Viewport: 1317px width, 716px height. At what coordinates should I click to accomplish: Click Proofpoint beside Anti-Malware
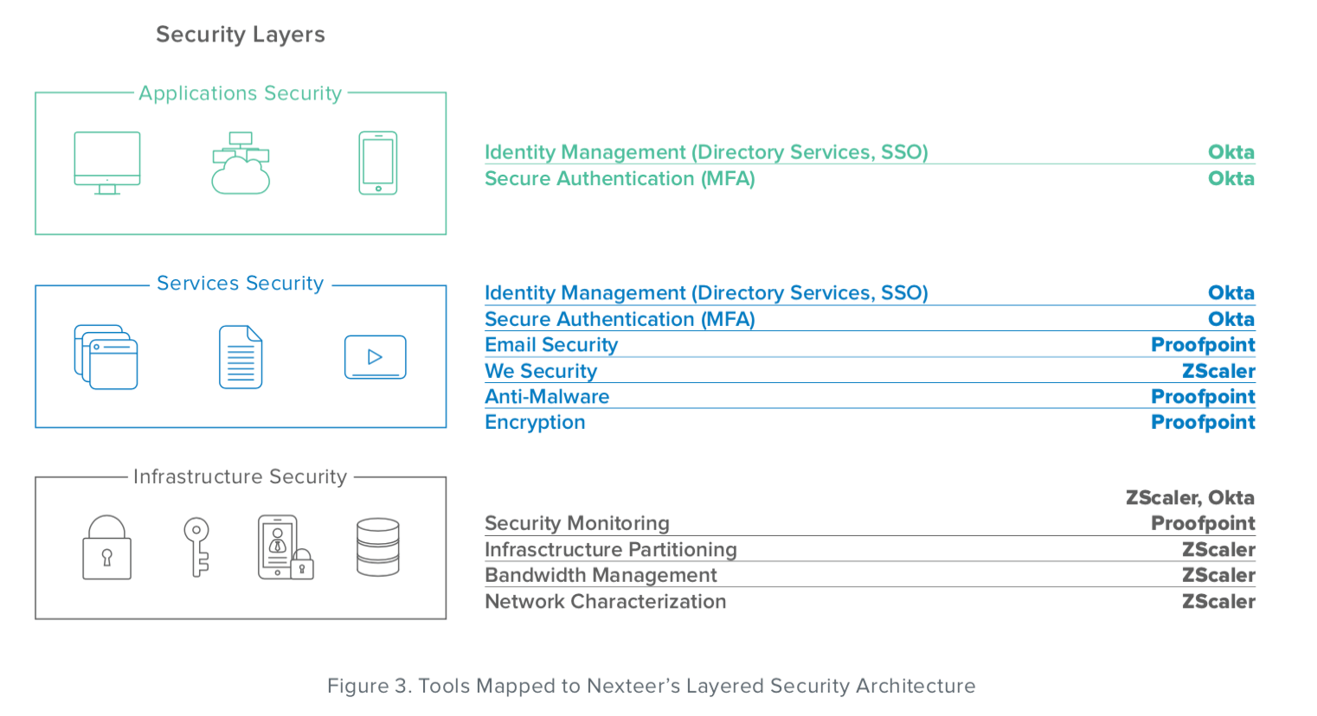[x=1203, y=396]
